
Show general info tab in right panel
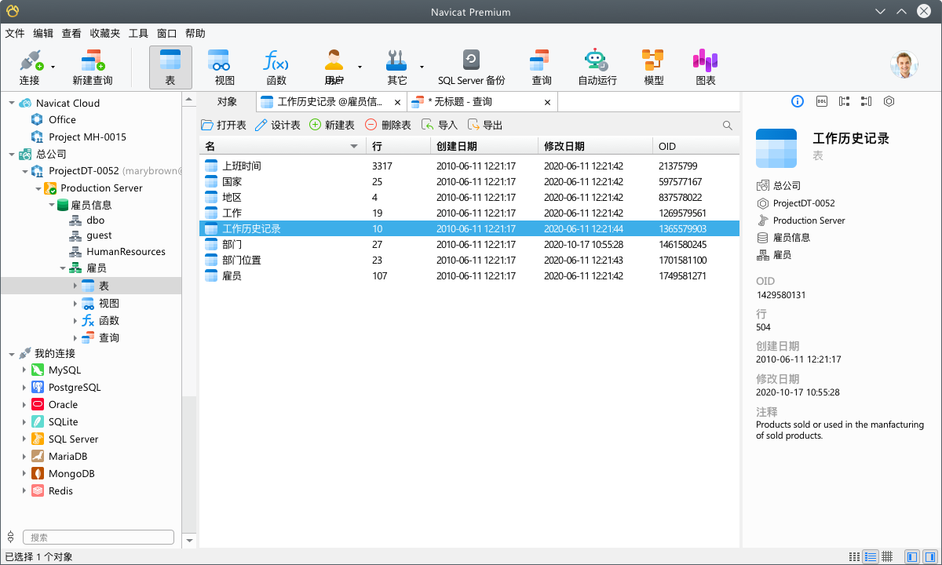[x=798, y=101]
